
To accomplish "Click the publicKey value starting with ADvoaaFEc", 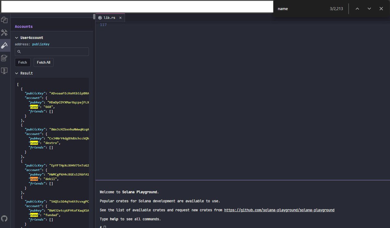I will click(69, 93).
